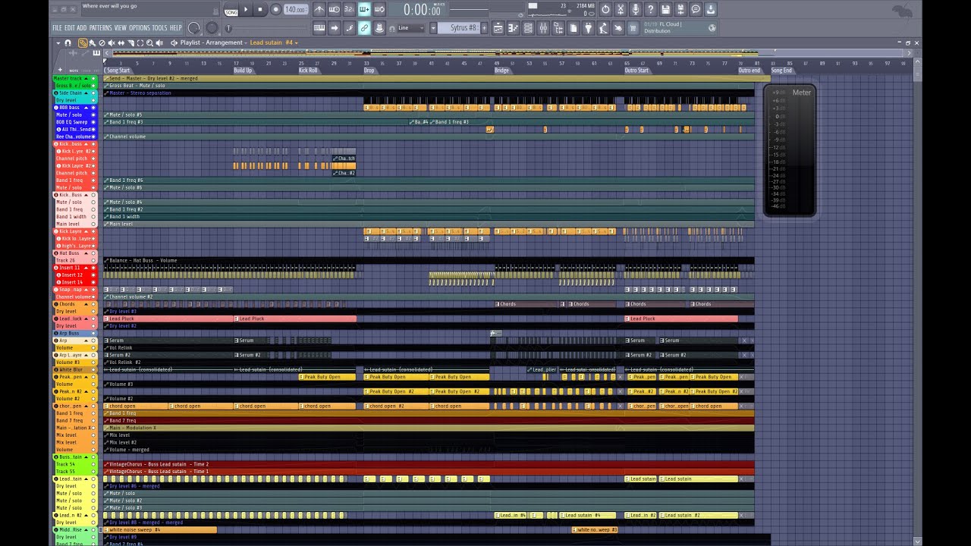Jump to the Build Up marker

243,71
